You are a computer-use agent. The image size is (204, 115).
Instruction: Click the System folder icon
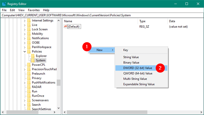tap(33, 60)
